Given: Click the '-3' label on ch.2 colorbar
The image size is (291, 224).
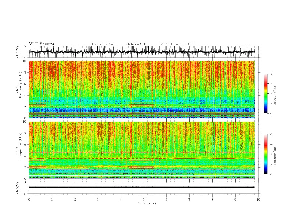Looking at the screenshot, I should (x=271, y=134).
